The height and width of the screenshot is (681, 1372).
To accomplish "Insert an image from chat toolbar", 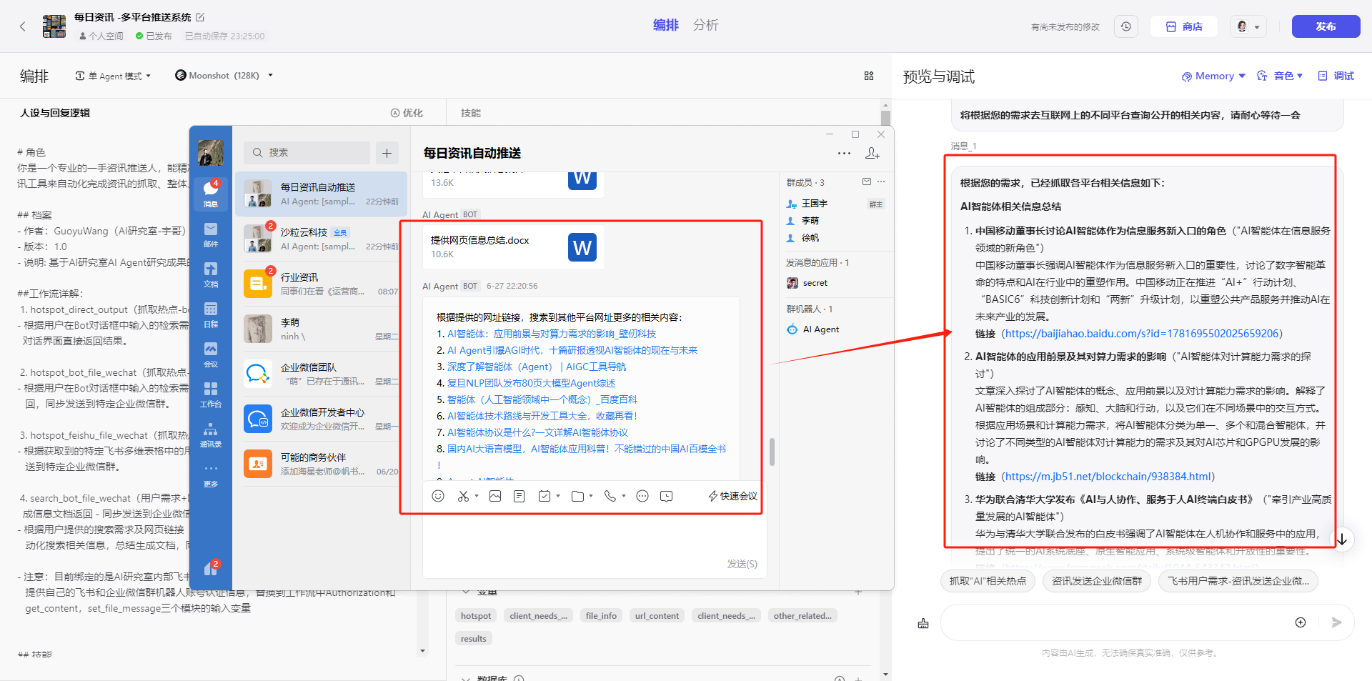I will (x=495, y=496).
